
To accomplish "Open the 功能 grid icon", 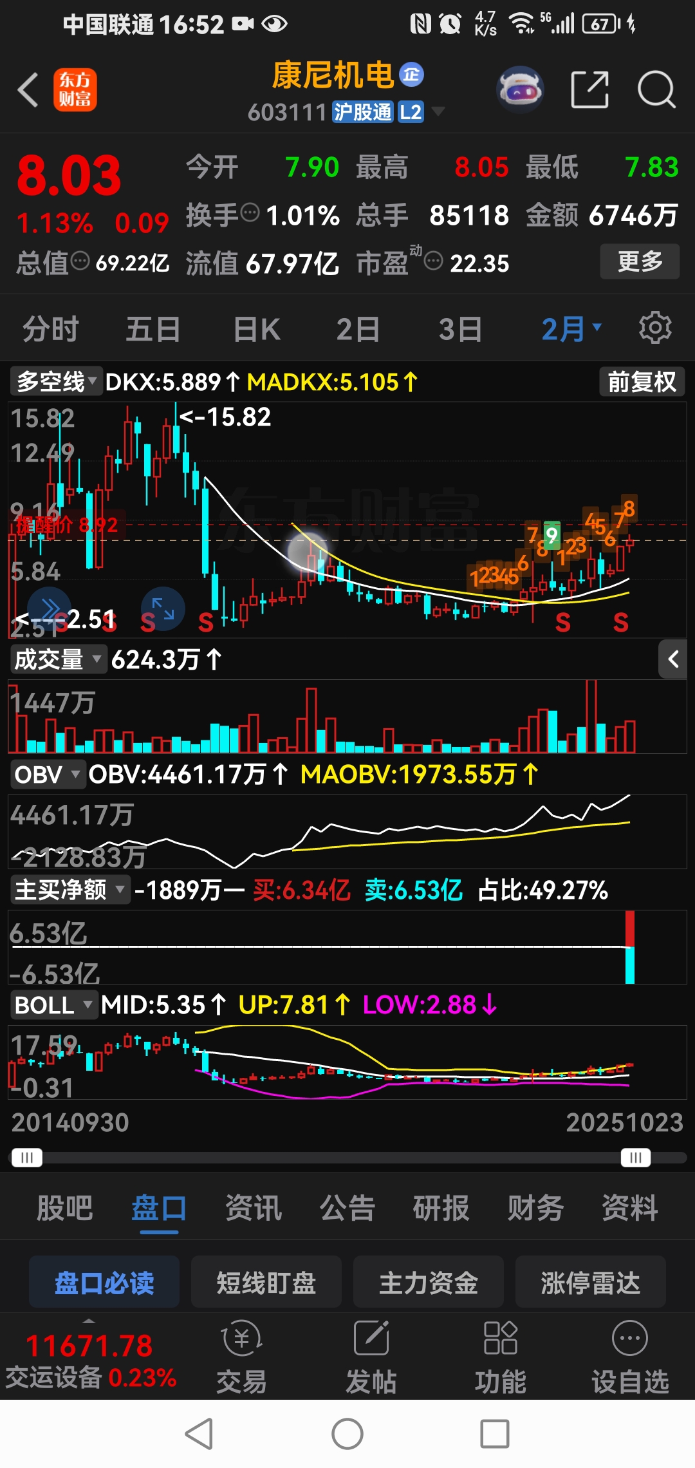I will [500, 1338].
